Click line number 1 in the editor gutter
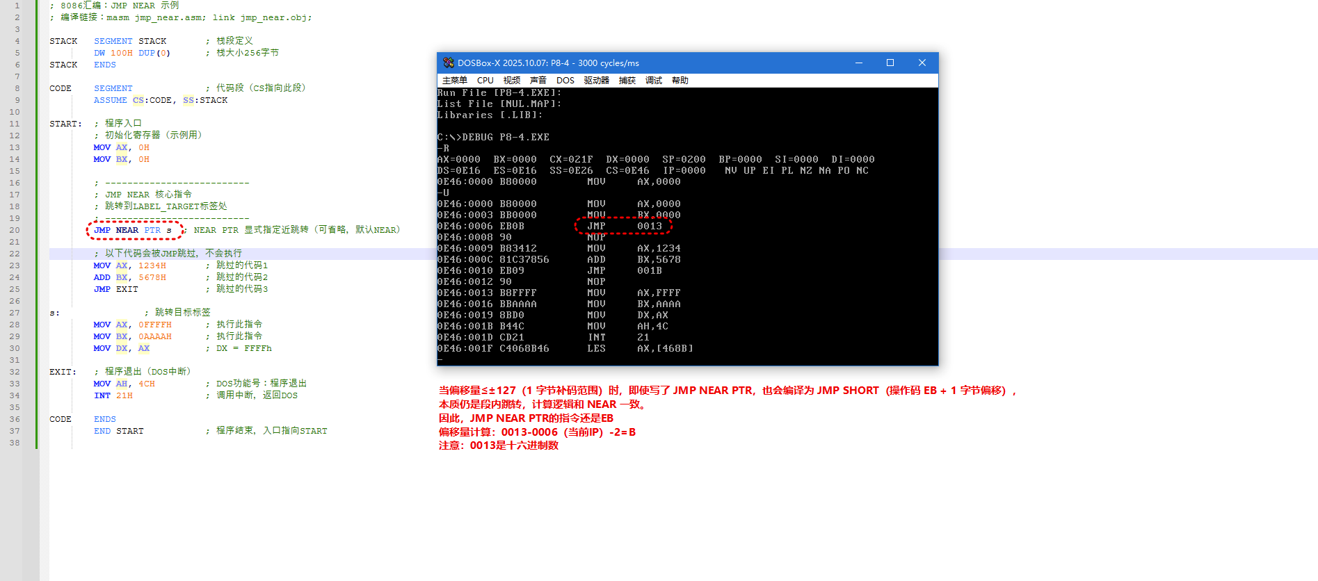Screen dimensions: 1318x581 click(17, 6)
